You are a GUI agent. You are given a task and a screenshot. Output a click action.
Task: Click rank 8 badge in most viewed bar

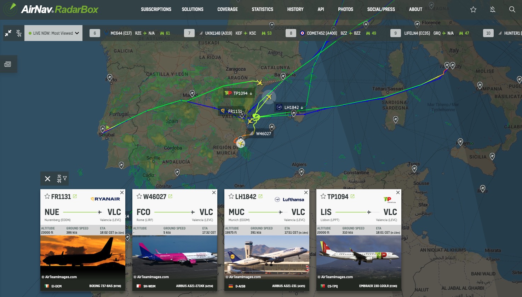pos(291,33)
